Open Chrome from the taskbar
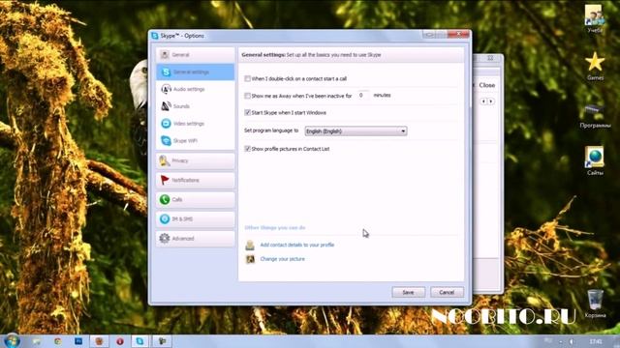The width and height of the screenshot is (620, 348). tap(58, 341)
